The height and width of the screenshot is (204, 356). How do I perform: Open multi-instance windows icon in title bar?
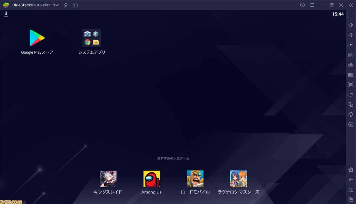pos(76,5)
